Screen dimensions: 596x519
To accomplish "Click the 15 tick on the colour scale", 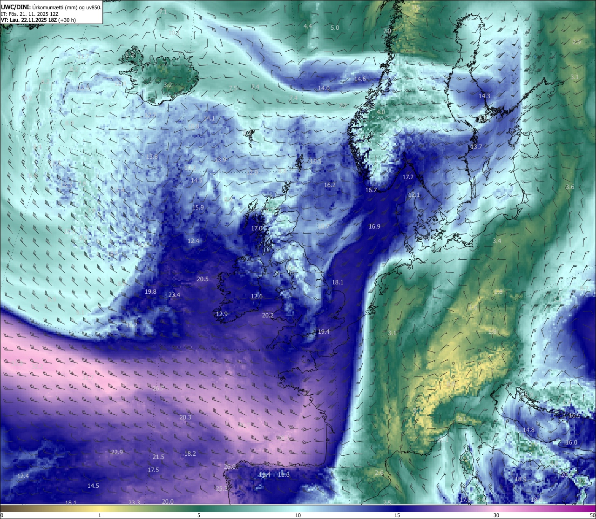I will 397,515.
